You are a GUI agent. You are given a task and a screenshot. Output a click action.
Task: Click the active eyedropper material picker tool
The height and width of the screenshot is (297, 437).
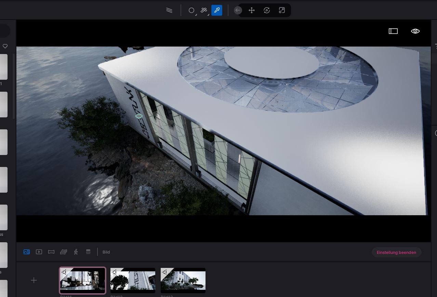point(217,10)
